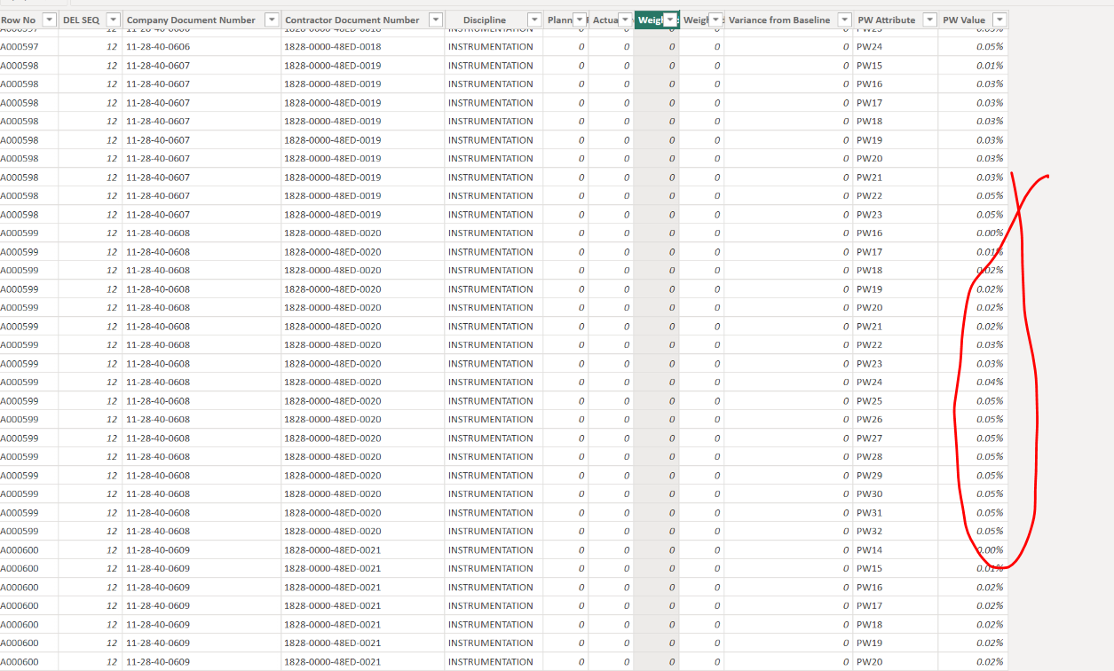Click 0.00% PW Value in A000599 PW16 row
Screen dimensions: 1114x671
[x=973, y=233]
